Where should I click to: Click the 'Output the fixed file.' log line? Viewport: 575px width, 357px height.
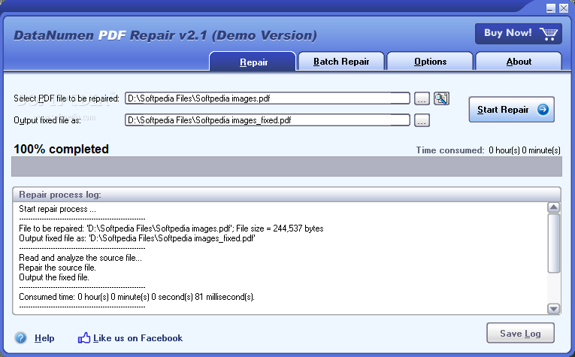54,277
